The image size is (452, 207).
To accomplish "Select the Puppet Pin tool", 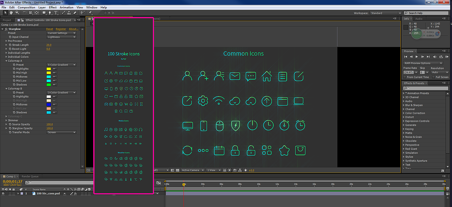I will tap(90, 13).
